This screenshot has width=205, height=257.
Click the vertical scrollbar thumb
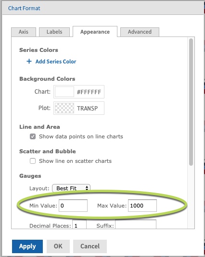click(x=191, y=102)
